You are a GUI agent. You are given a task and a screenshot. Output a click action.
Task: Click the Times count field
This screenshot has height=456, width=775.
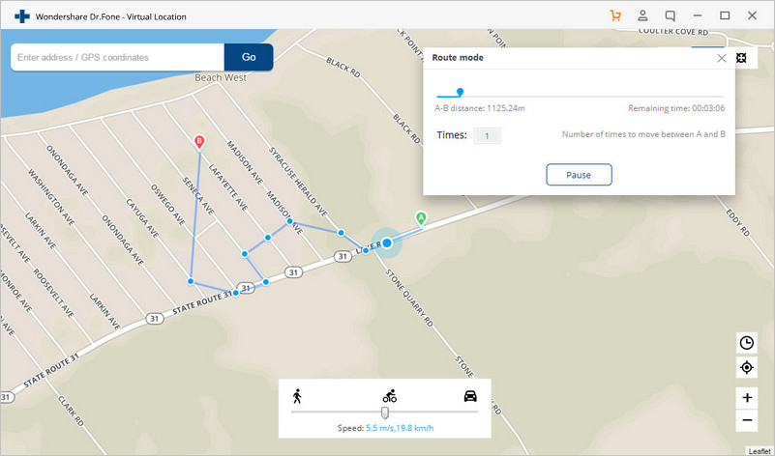[487, 135]
